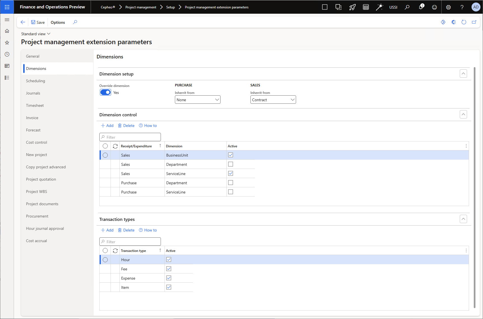Open the app launcher waffle icon
This screenshot has width=483, height=319.
coord(7,7)
